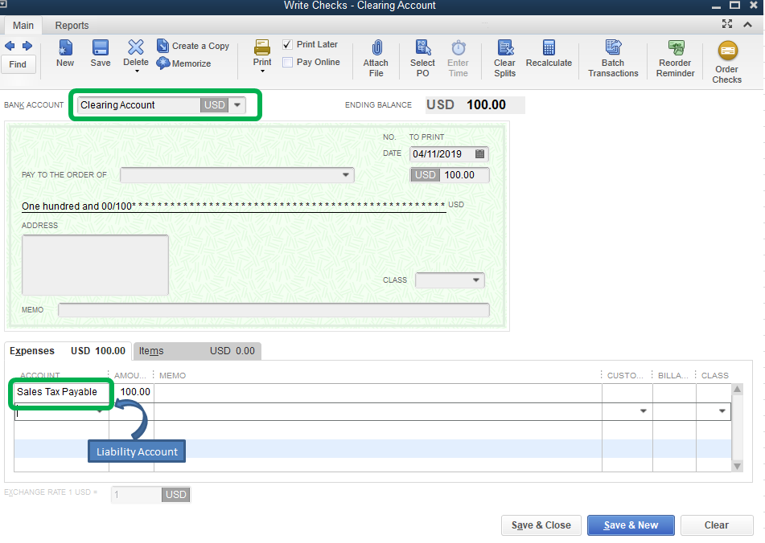Open the check Class dropdown
The image size is (765, 543).
(475, 280)
